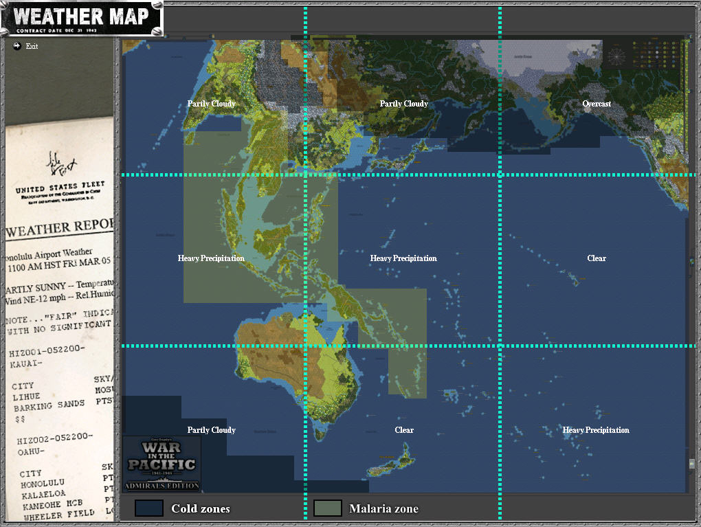Screen dimensions: 701x527
Task: Click WHEELER FIELD in the weather report
Action: (58, 515)
